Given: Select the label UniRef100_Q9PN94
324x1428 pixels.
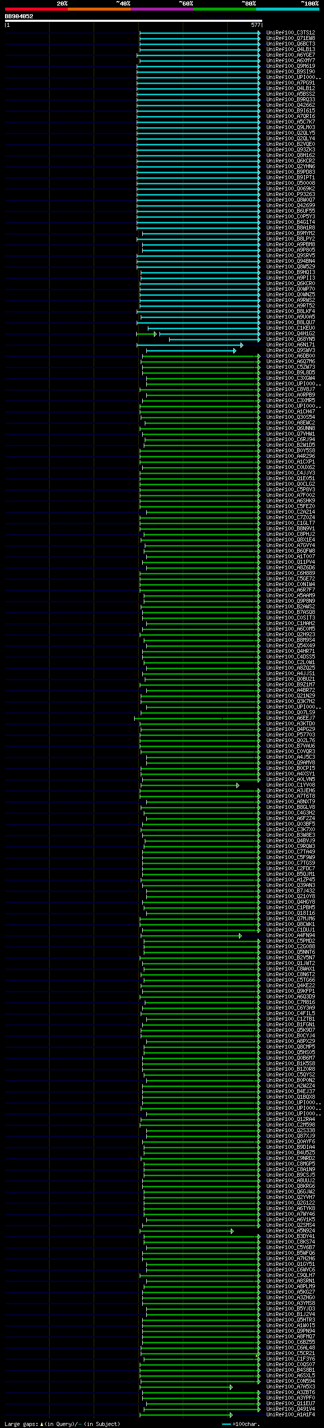Looking at the screenshot, I should [290, 1332].
